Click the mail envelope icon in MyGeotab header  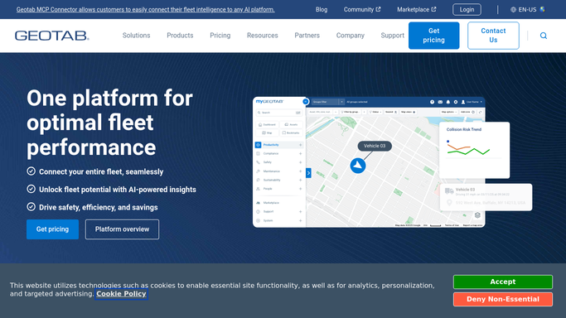pos(440,102)
